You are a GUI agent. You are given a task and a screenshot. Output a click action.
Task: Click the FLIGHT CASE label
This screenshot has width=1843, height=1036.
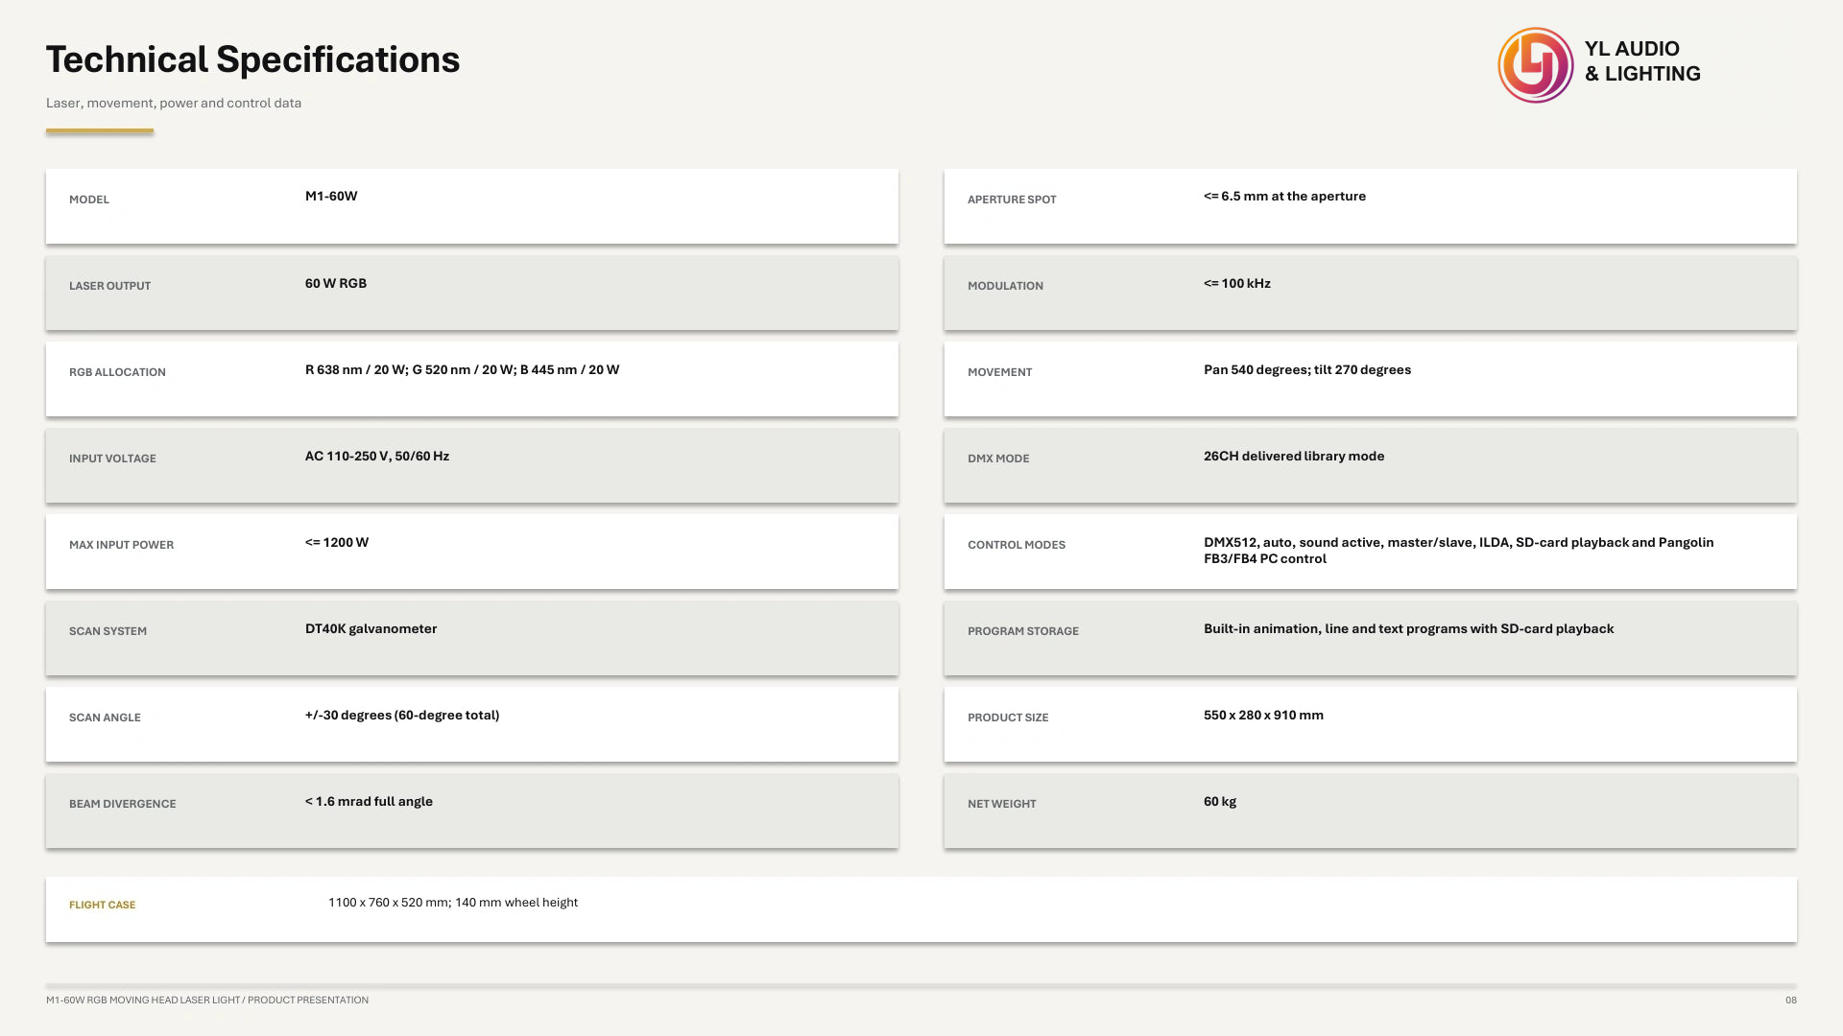pyautogui.click(x=103, y=905)
